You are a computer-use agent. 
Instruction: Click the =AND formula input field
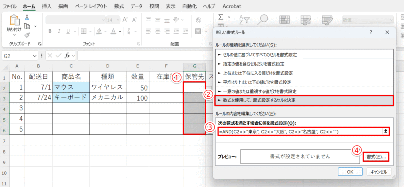pos(300,132)
